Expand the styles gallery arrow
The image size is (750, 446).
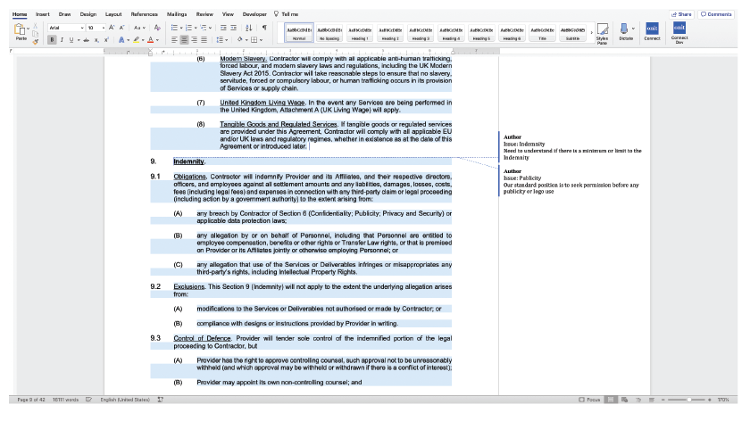[591, 32]
